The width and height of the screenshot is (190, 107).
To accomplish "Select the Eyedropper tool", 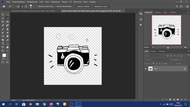I will 3,26.
